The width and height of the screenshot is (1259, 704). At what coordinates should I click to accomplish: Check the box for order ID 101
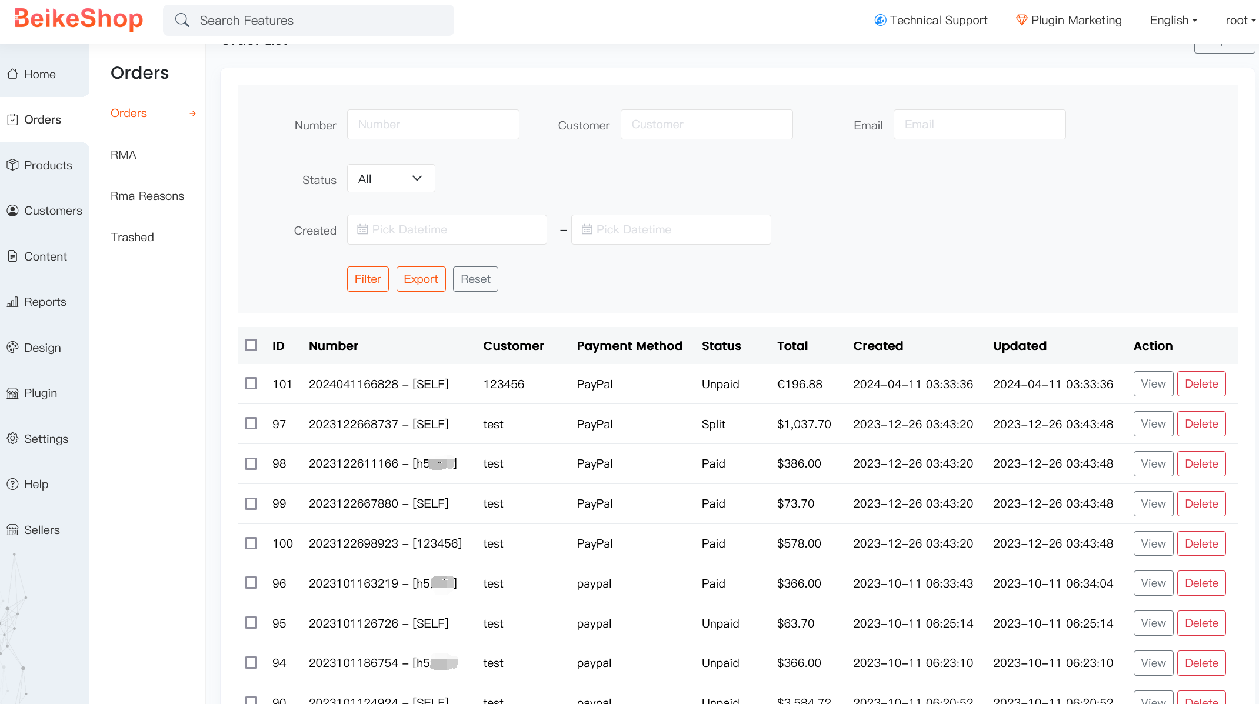(x=251, y=383)
